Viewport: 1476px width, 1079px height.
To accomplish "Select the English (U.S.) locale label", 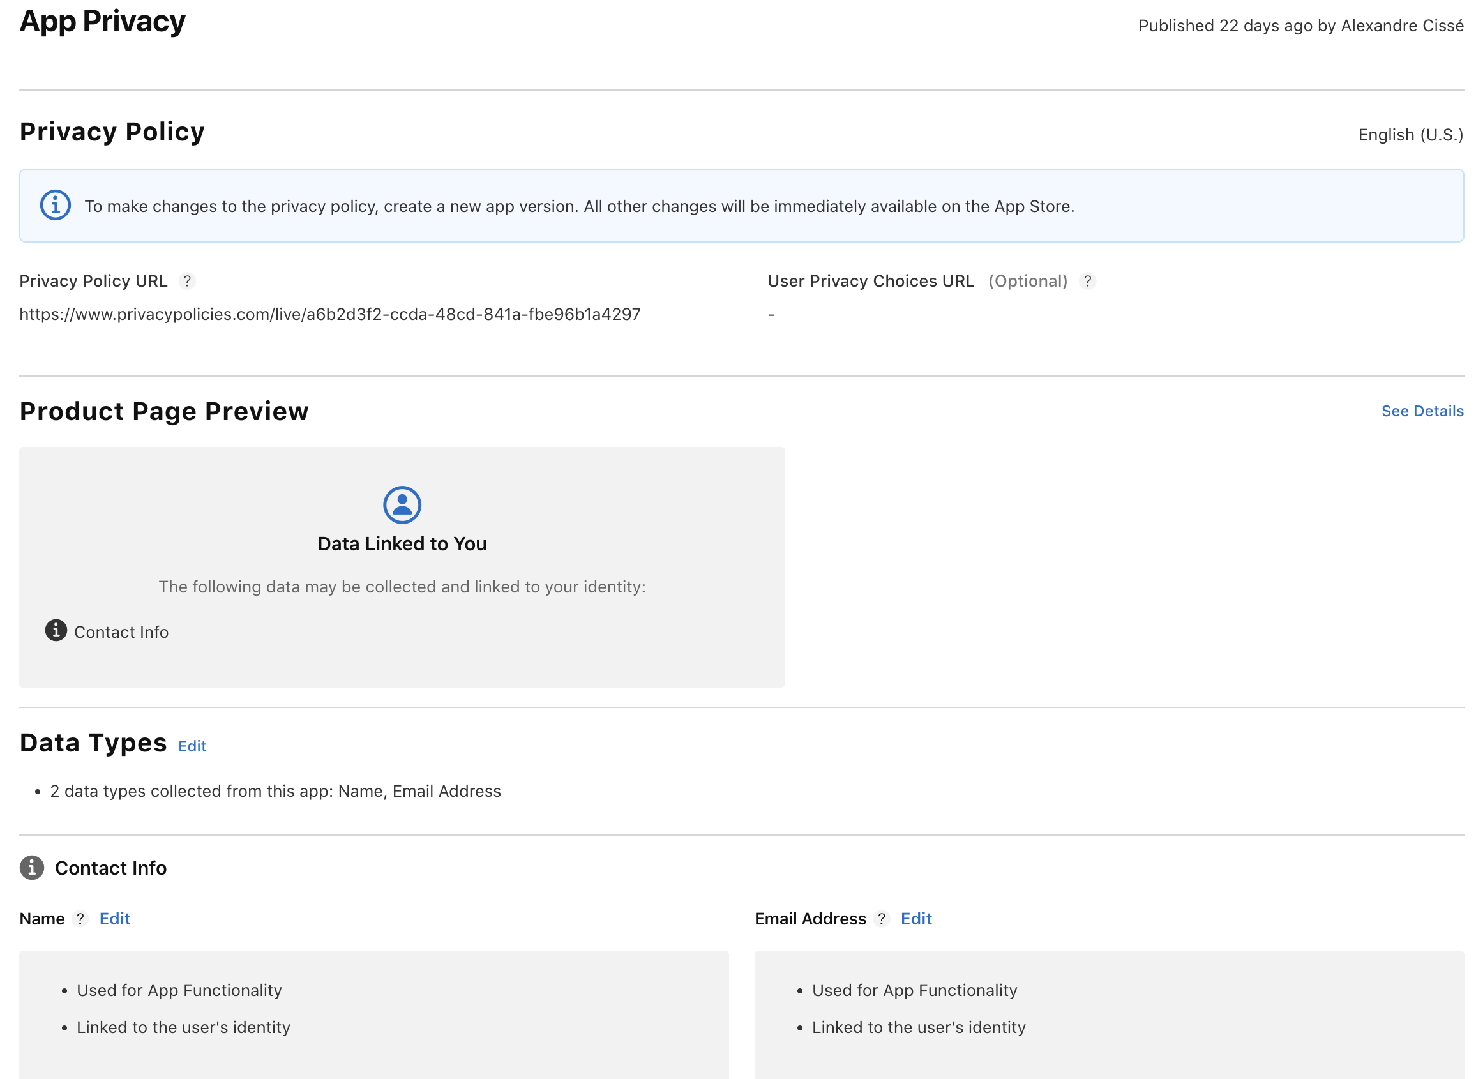I will point(1409,135).
